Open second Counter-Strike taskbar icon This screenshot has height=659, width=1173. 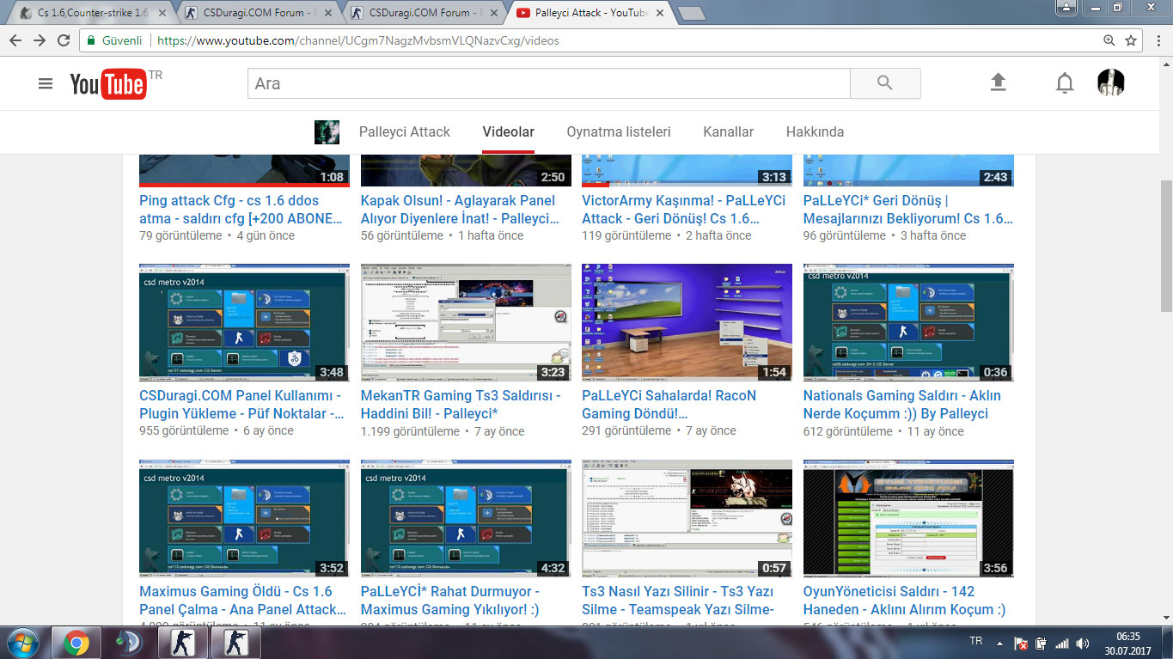pyautogui.click(x=235, y=643)
